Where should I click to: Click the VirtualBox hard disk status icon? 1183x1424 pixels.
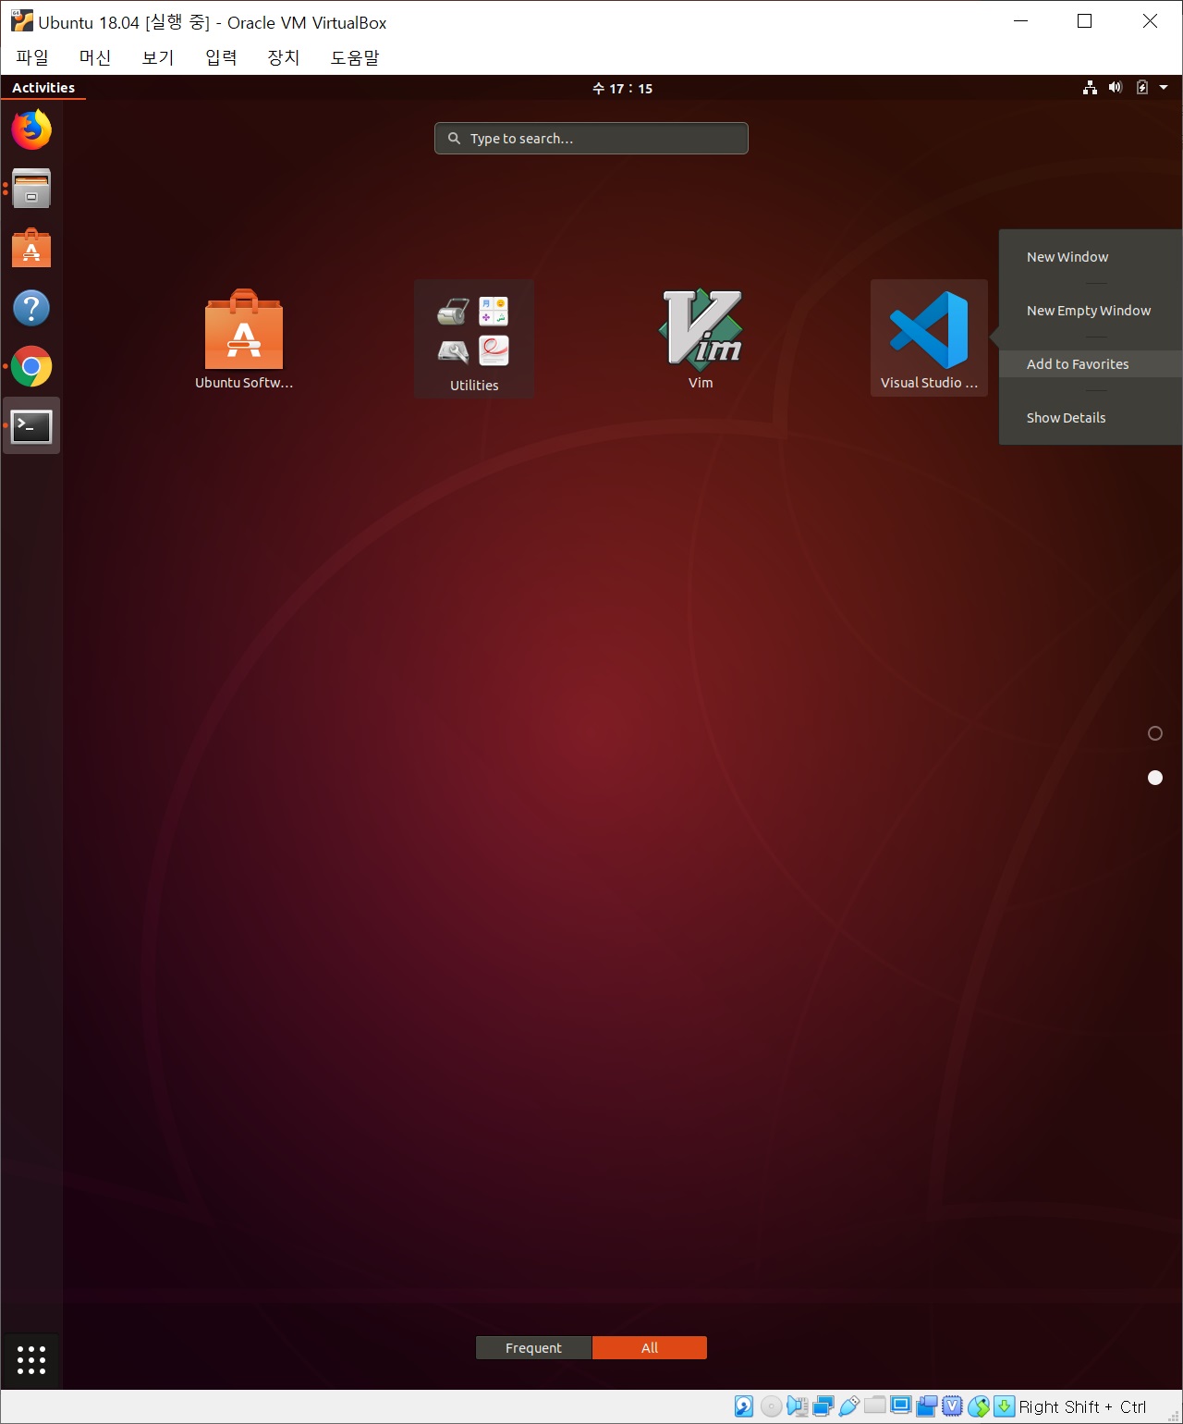click(x=744, y=1406)
